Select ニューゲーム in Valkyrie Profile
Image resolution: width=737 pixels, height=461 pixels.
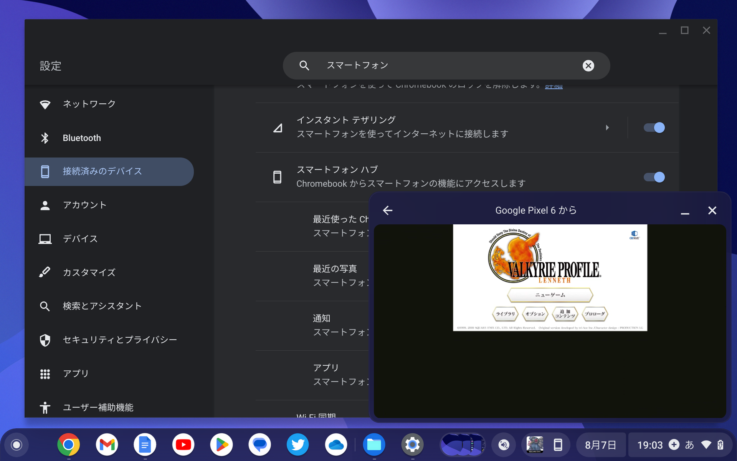(x=549, y=295)
